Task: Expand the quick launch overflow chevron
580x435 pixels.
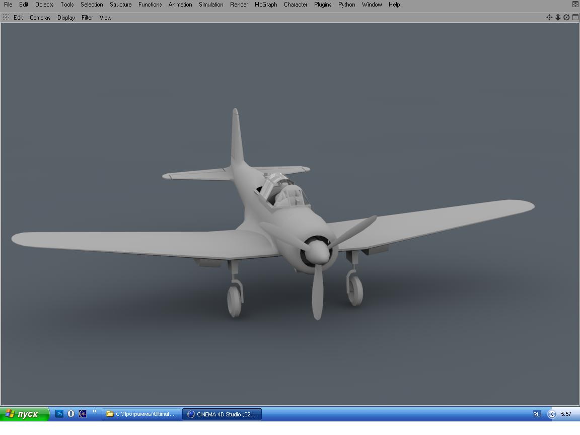Action: (94, 411)
